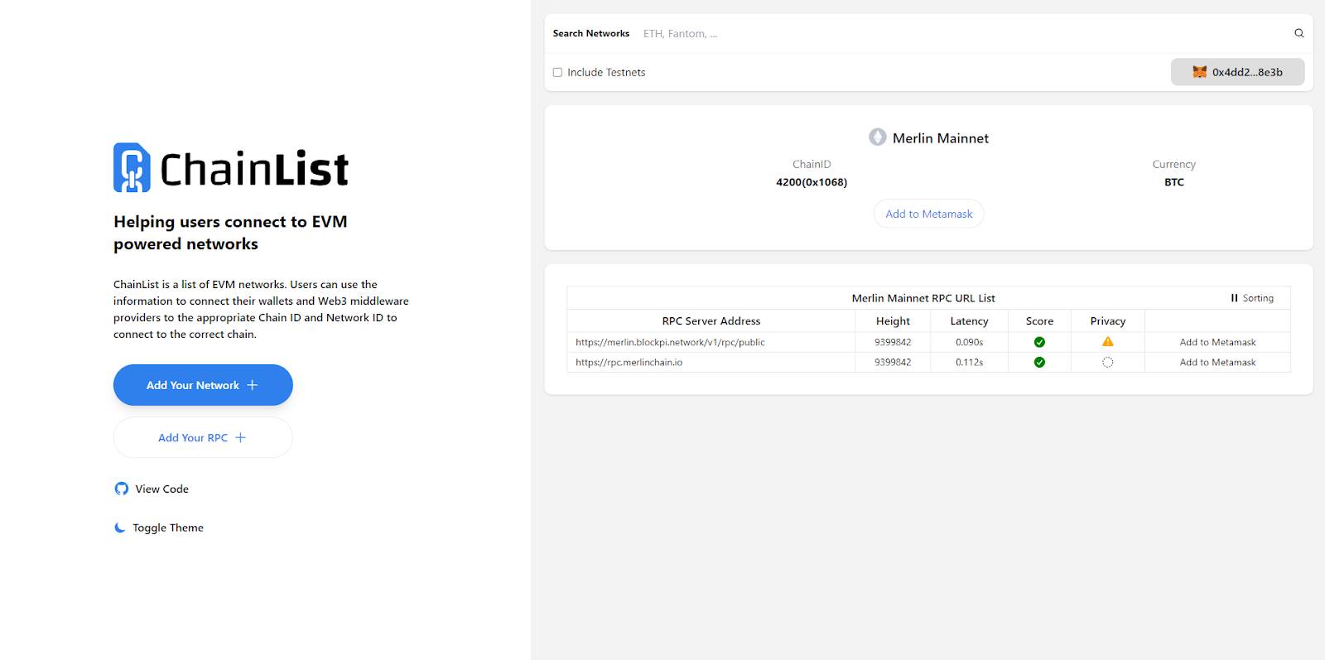Open the View Code link
The height and width of the screenshot is (660, 1325).
(x=152, y=489)
